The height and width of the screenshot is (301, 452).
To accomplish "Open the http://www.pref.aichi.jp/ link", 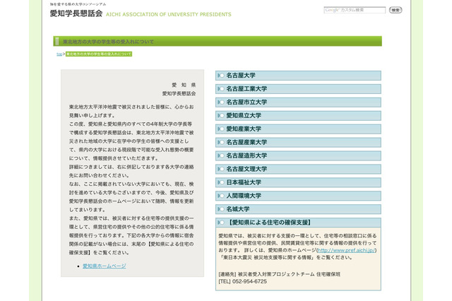I will pos(346,250).
